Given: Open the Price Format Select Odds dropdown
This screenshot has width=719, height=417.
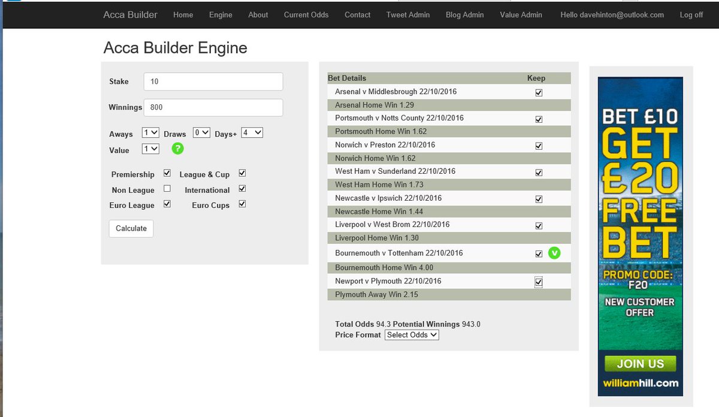Looking at the screenshot, I should click(412, 335).
